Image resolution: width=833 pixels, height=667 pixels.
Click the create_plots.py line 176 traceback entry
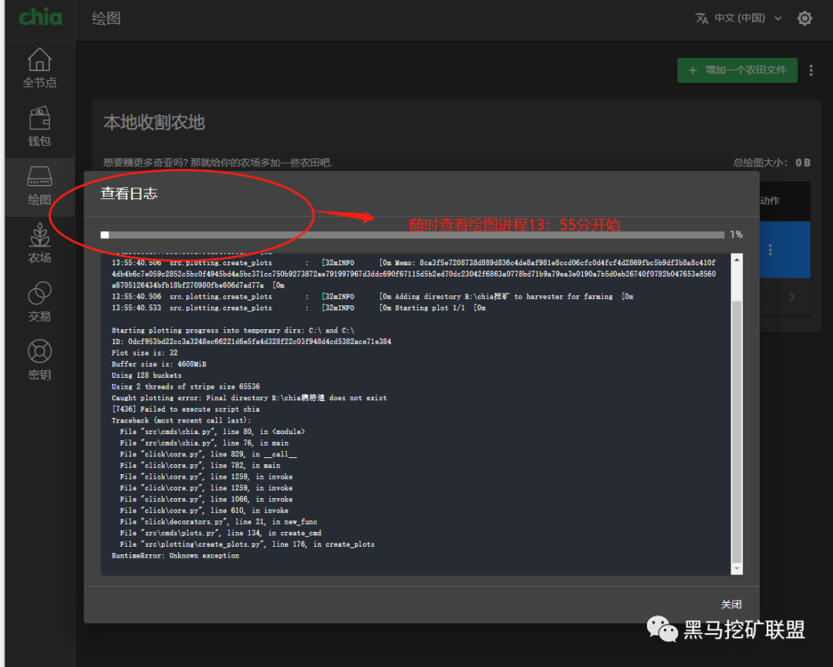(247, 544)
